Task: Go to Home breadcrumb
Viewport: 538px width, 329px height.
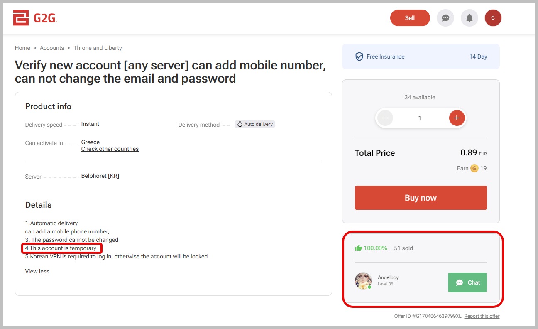Action: pos(22,48)
